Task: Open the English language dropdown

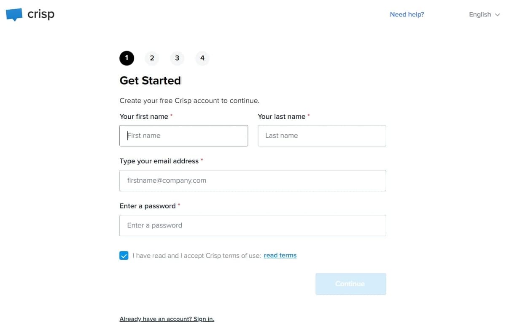Action: [x=480, y=14]
